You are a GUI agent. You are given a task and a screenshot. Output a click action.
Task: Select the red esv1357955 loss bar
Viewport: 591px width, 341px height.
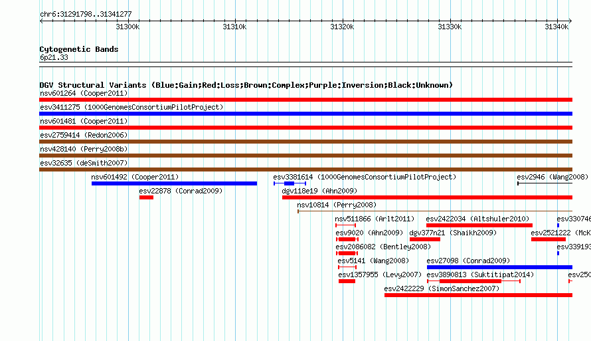click(347, 281)
